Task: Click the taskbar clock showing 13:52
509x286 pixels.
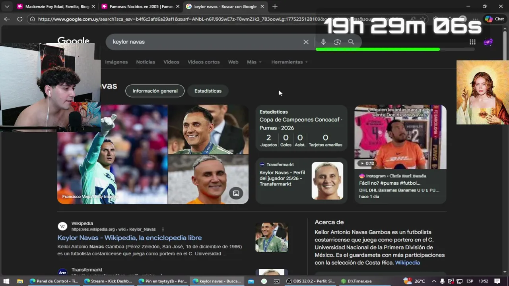Action: tap(483, 281)
